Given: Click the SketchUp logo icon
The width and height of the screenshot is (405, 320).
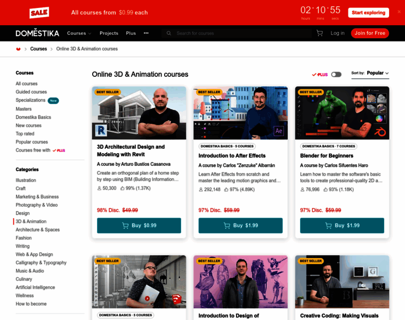Looking at the screenshot, I should (x=177, y=299).
